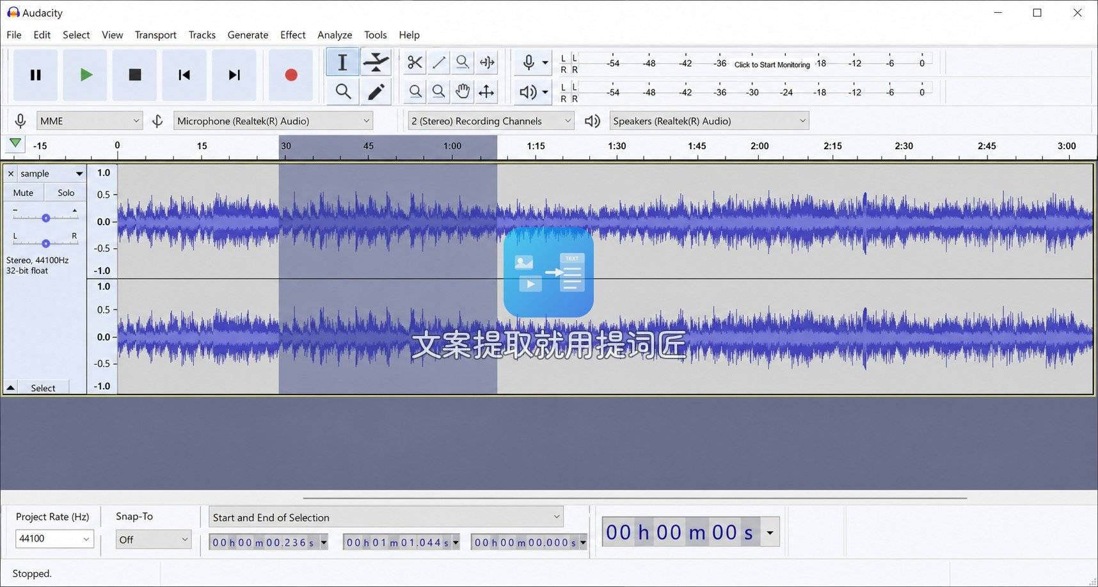
Task: Click the track gain slider handle
Action: click(x=46, y=218)
